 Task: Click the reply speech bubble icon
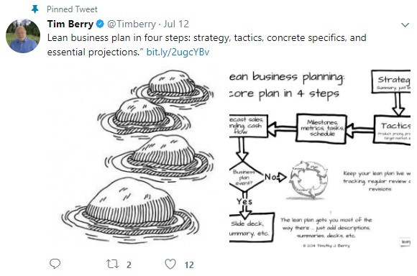click(55, 264)
